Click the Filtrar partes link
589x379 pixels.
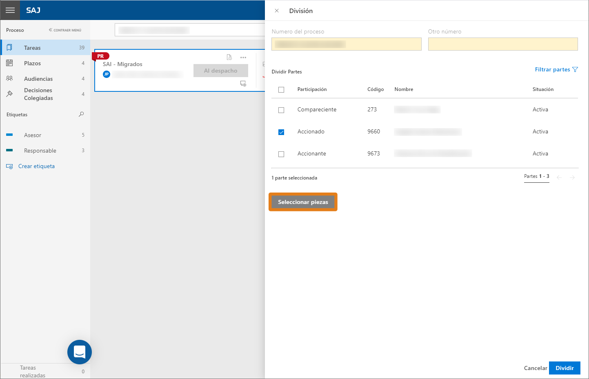click(x=552, y=70)
